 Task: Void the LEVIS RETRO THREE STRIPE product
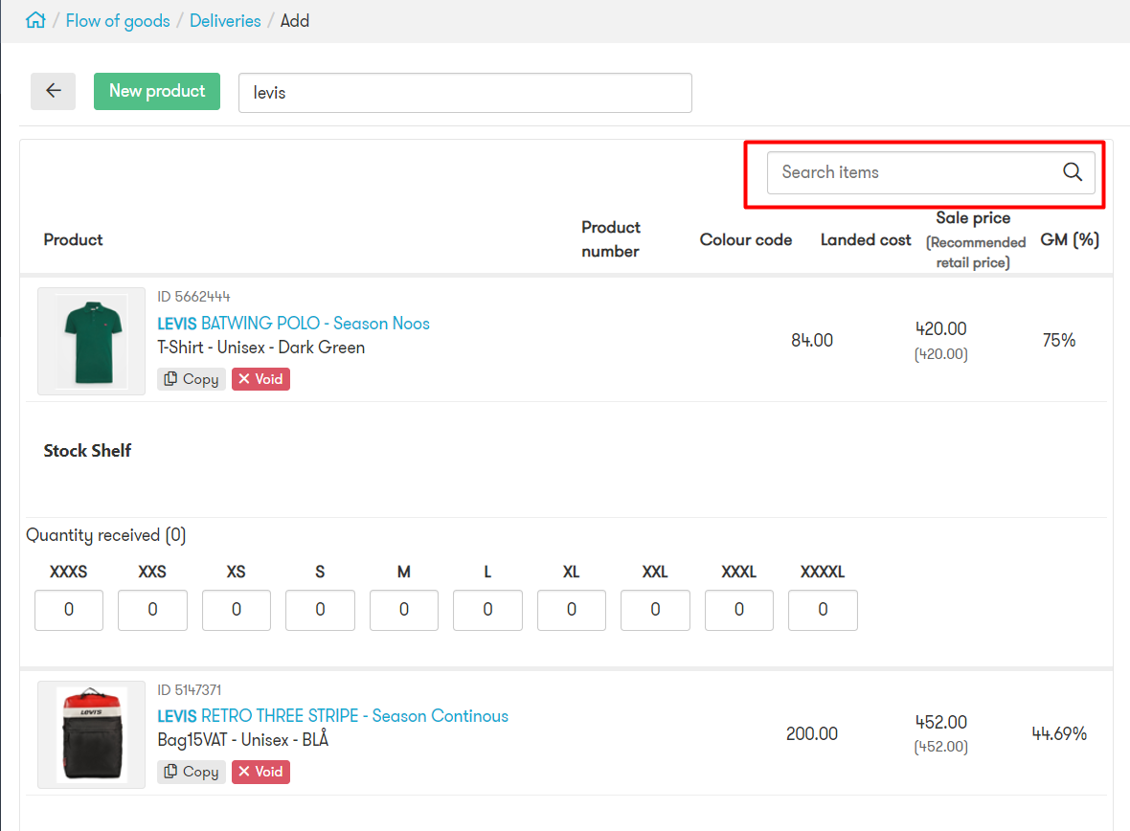click(x=260, y=772)
